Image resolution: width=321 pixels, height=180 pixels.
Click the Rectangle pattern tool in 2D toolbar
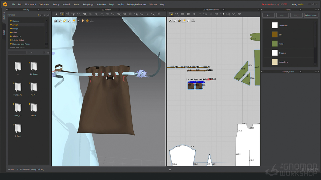tap(183, 14)
